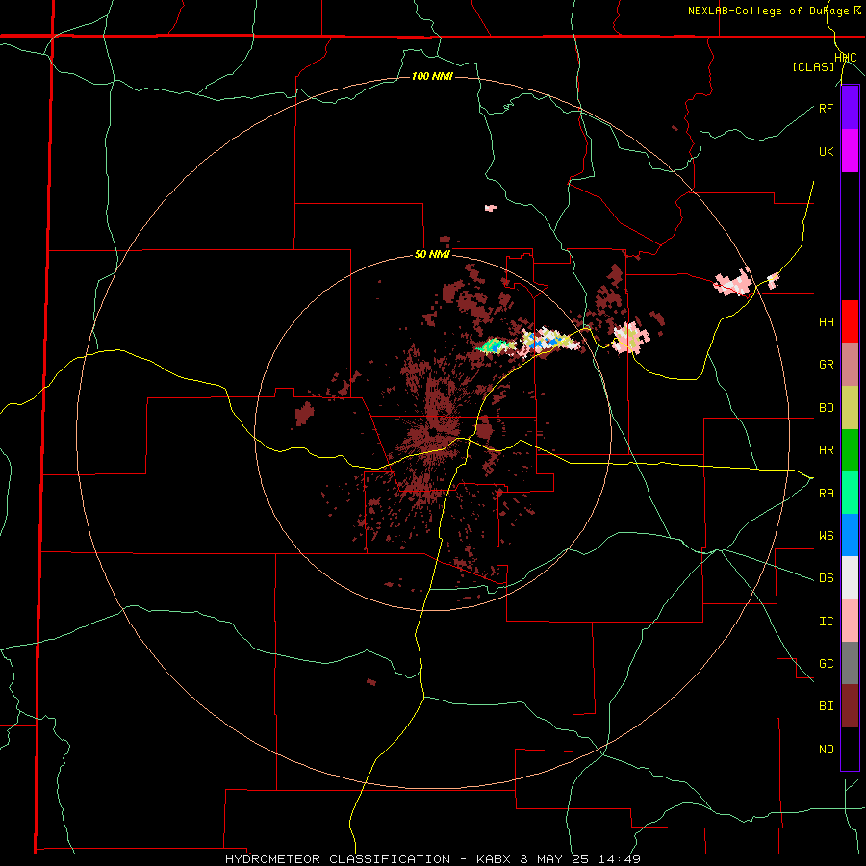Click the [CLAS] legend header

pyautogui.click(x=813, y=66)
